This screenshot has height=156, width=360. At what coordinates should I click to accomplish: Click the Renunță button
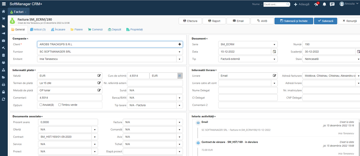tap(349, 21)
